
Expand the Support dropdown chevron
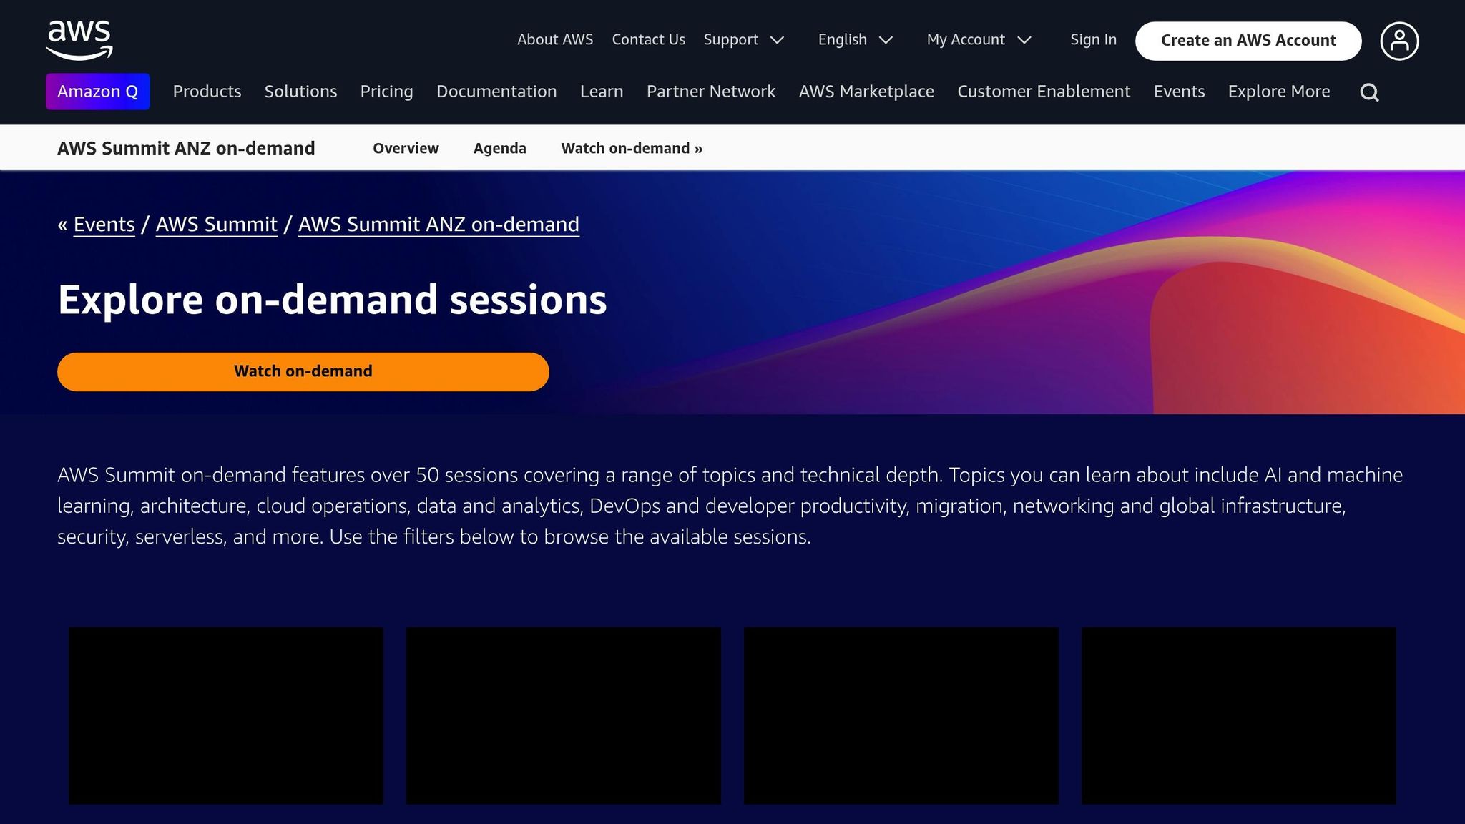[x=777, y=40]
